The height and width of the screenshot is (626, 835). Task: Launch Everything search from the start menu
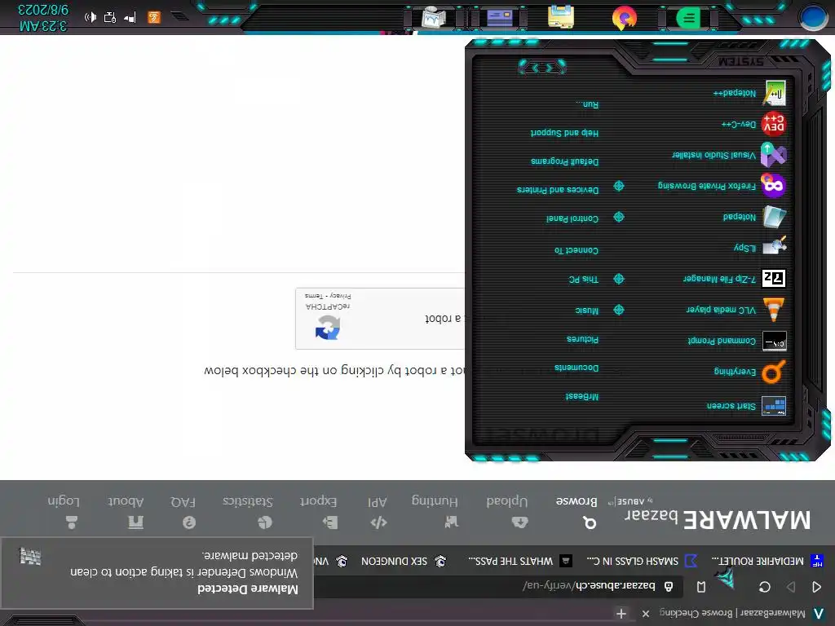click(x=749, y=372)
